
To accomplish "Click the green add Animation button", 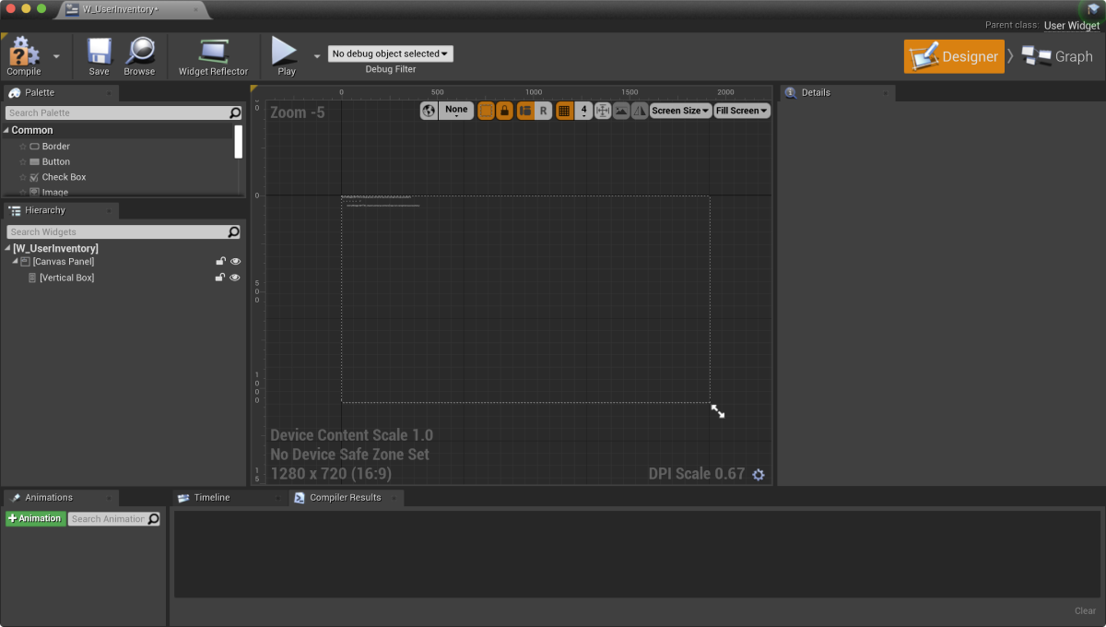I will click(x=36, y=519).
